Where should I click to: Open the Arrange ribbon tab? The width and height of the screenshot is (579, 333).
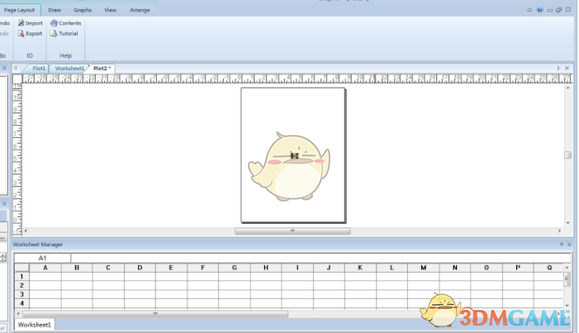tap(140, 10)
